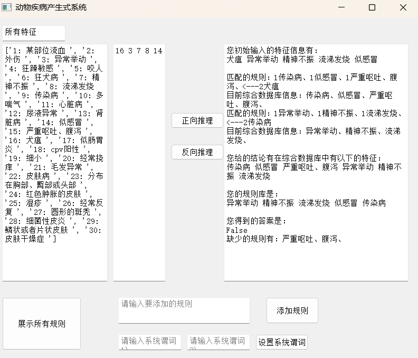Focus the second 请输入系统谓词 input field
Screen dimensions: 418x358
pos(218,342)
